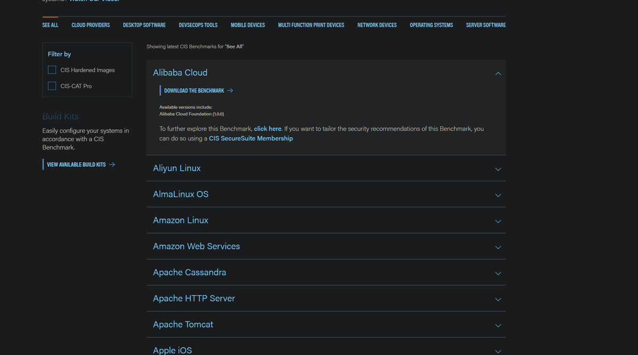Click the Apache Cassandra title
The image size is (638, 355).
(x=190, y=272)
